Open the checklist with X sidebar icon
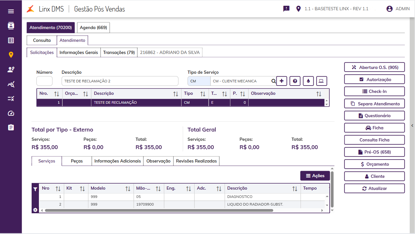The width and height of the screenshot is (415, 234). (11, 99)
